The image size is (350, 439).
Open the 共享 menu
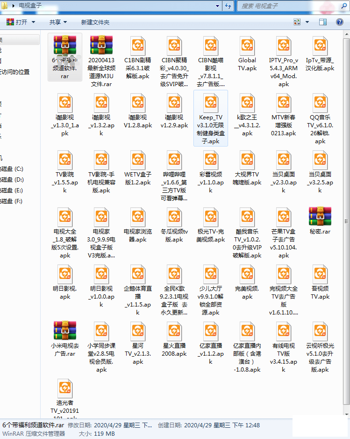pyautogui.click(x=58, y=22)
